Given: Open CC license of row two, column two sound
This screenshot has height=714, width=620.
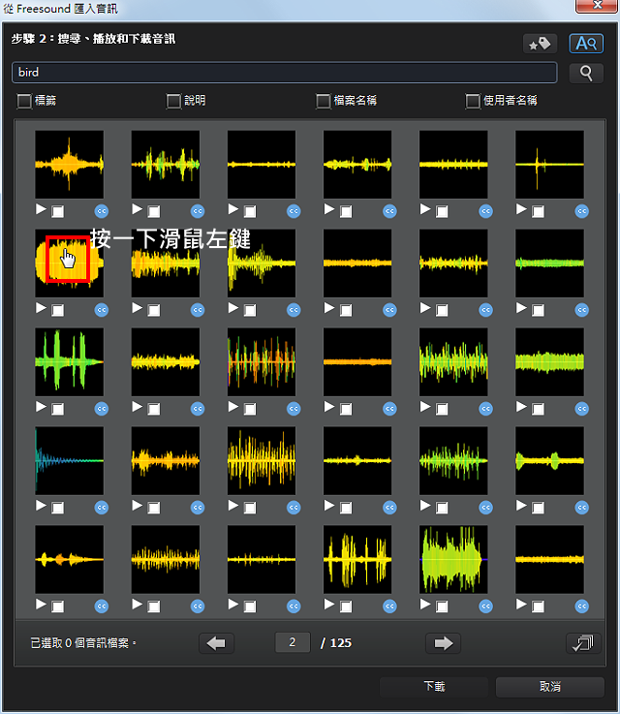Looking at the screenshot, I should tap(198, 310).
